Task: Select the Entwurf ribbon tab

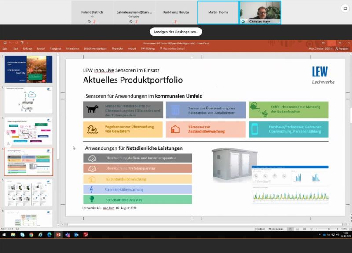Action: coord(41,49)
